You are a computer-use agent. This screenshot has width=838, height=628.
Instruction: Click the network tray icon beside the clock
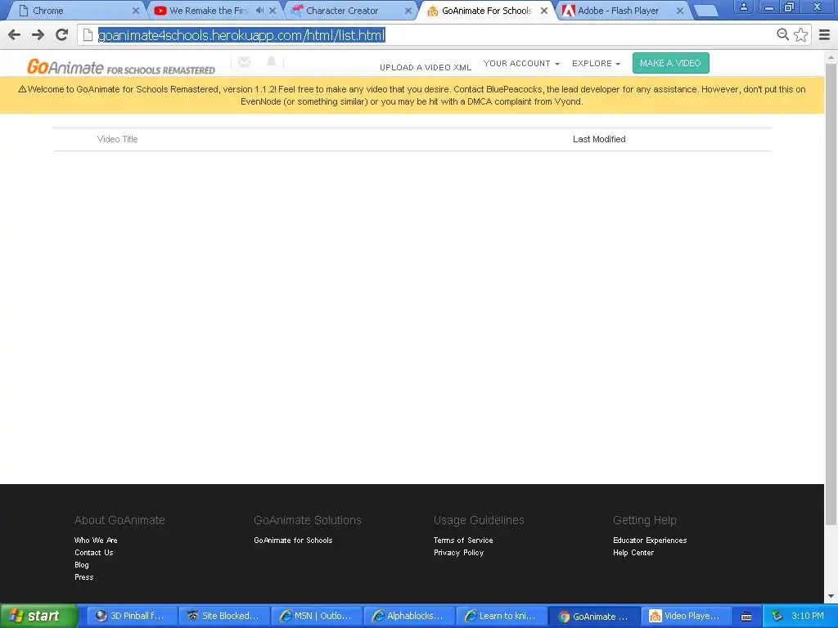[777, 616]
